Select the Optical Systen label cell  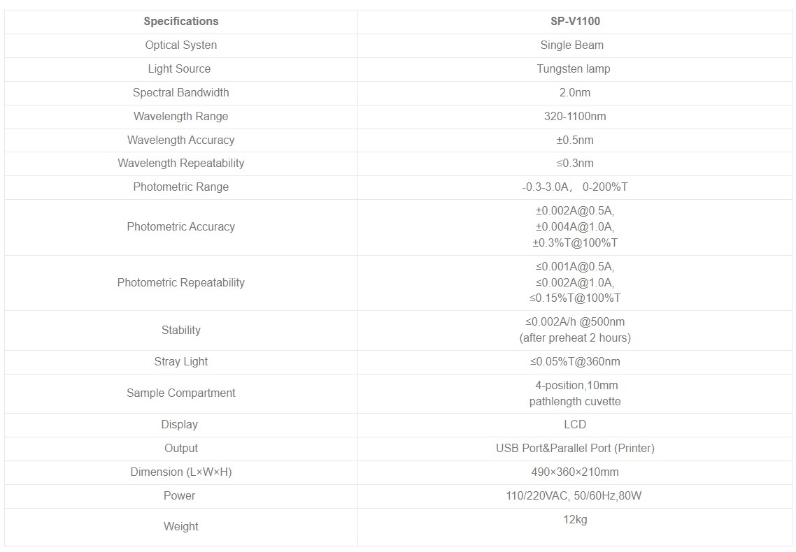click(181, 45)
